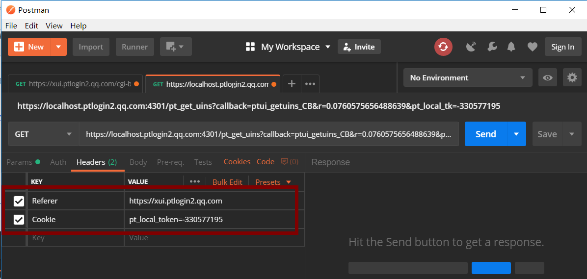The height and width of the screenshot is (279, 587).
Task: Open the Help menu
Action: tap(79, 26)
